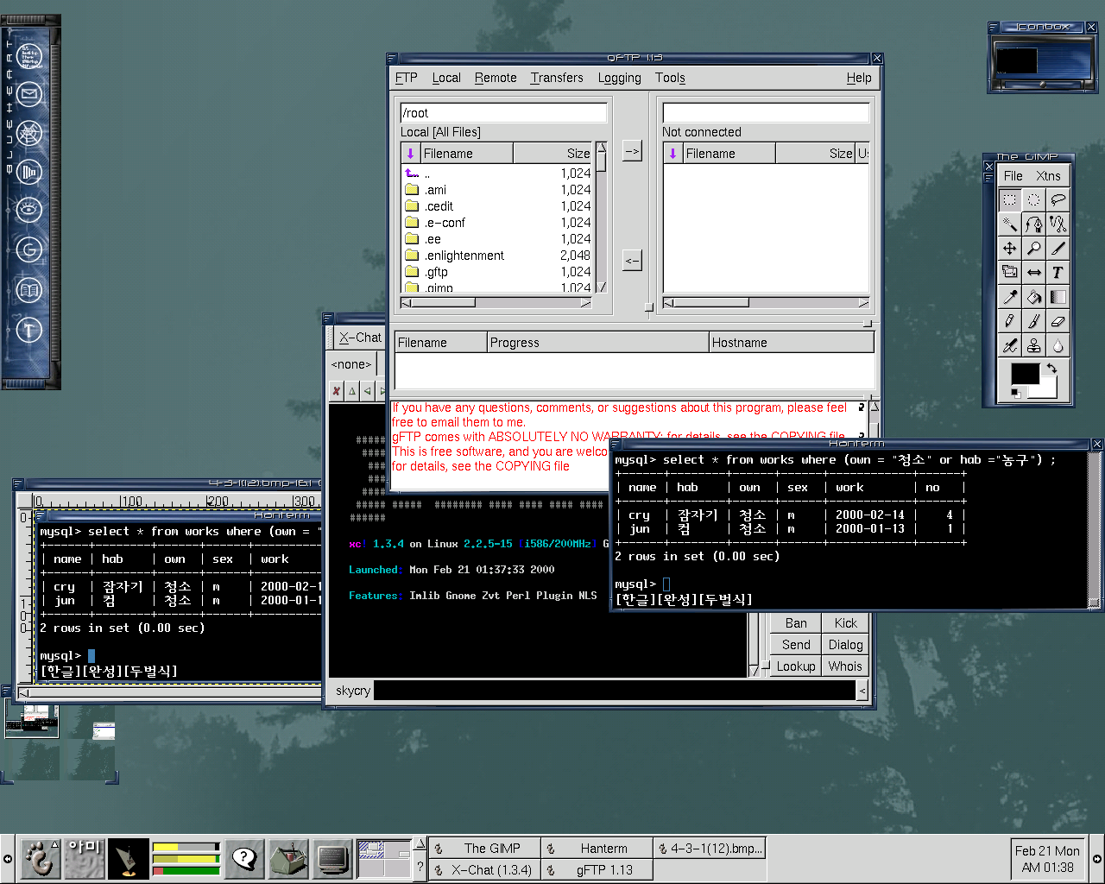Select the Clone stamp tool in GIMP

(x=1033, y=345)
